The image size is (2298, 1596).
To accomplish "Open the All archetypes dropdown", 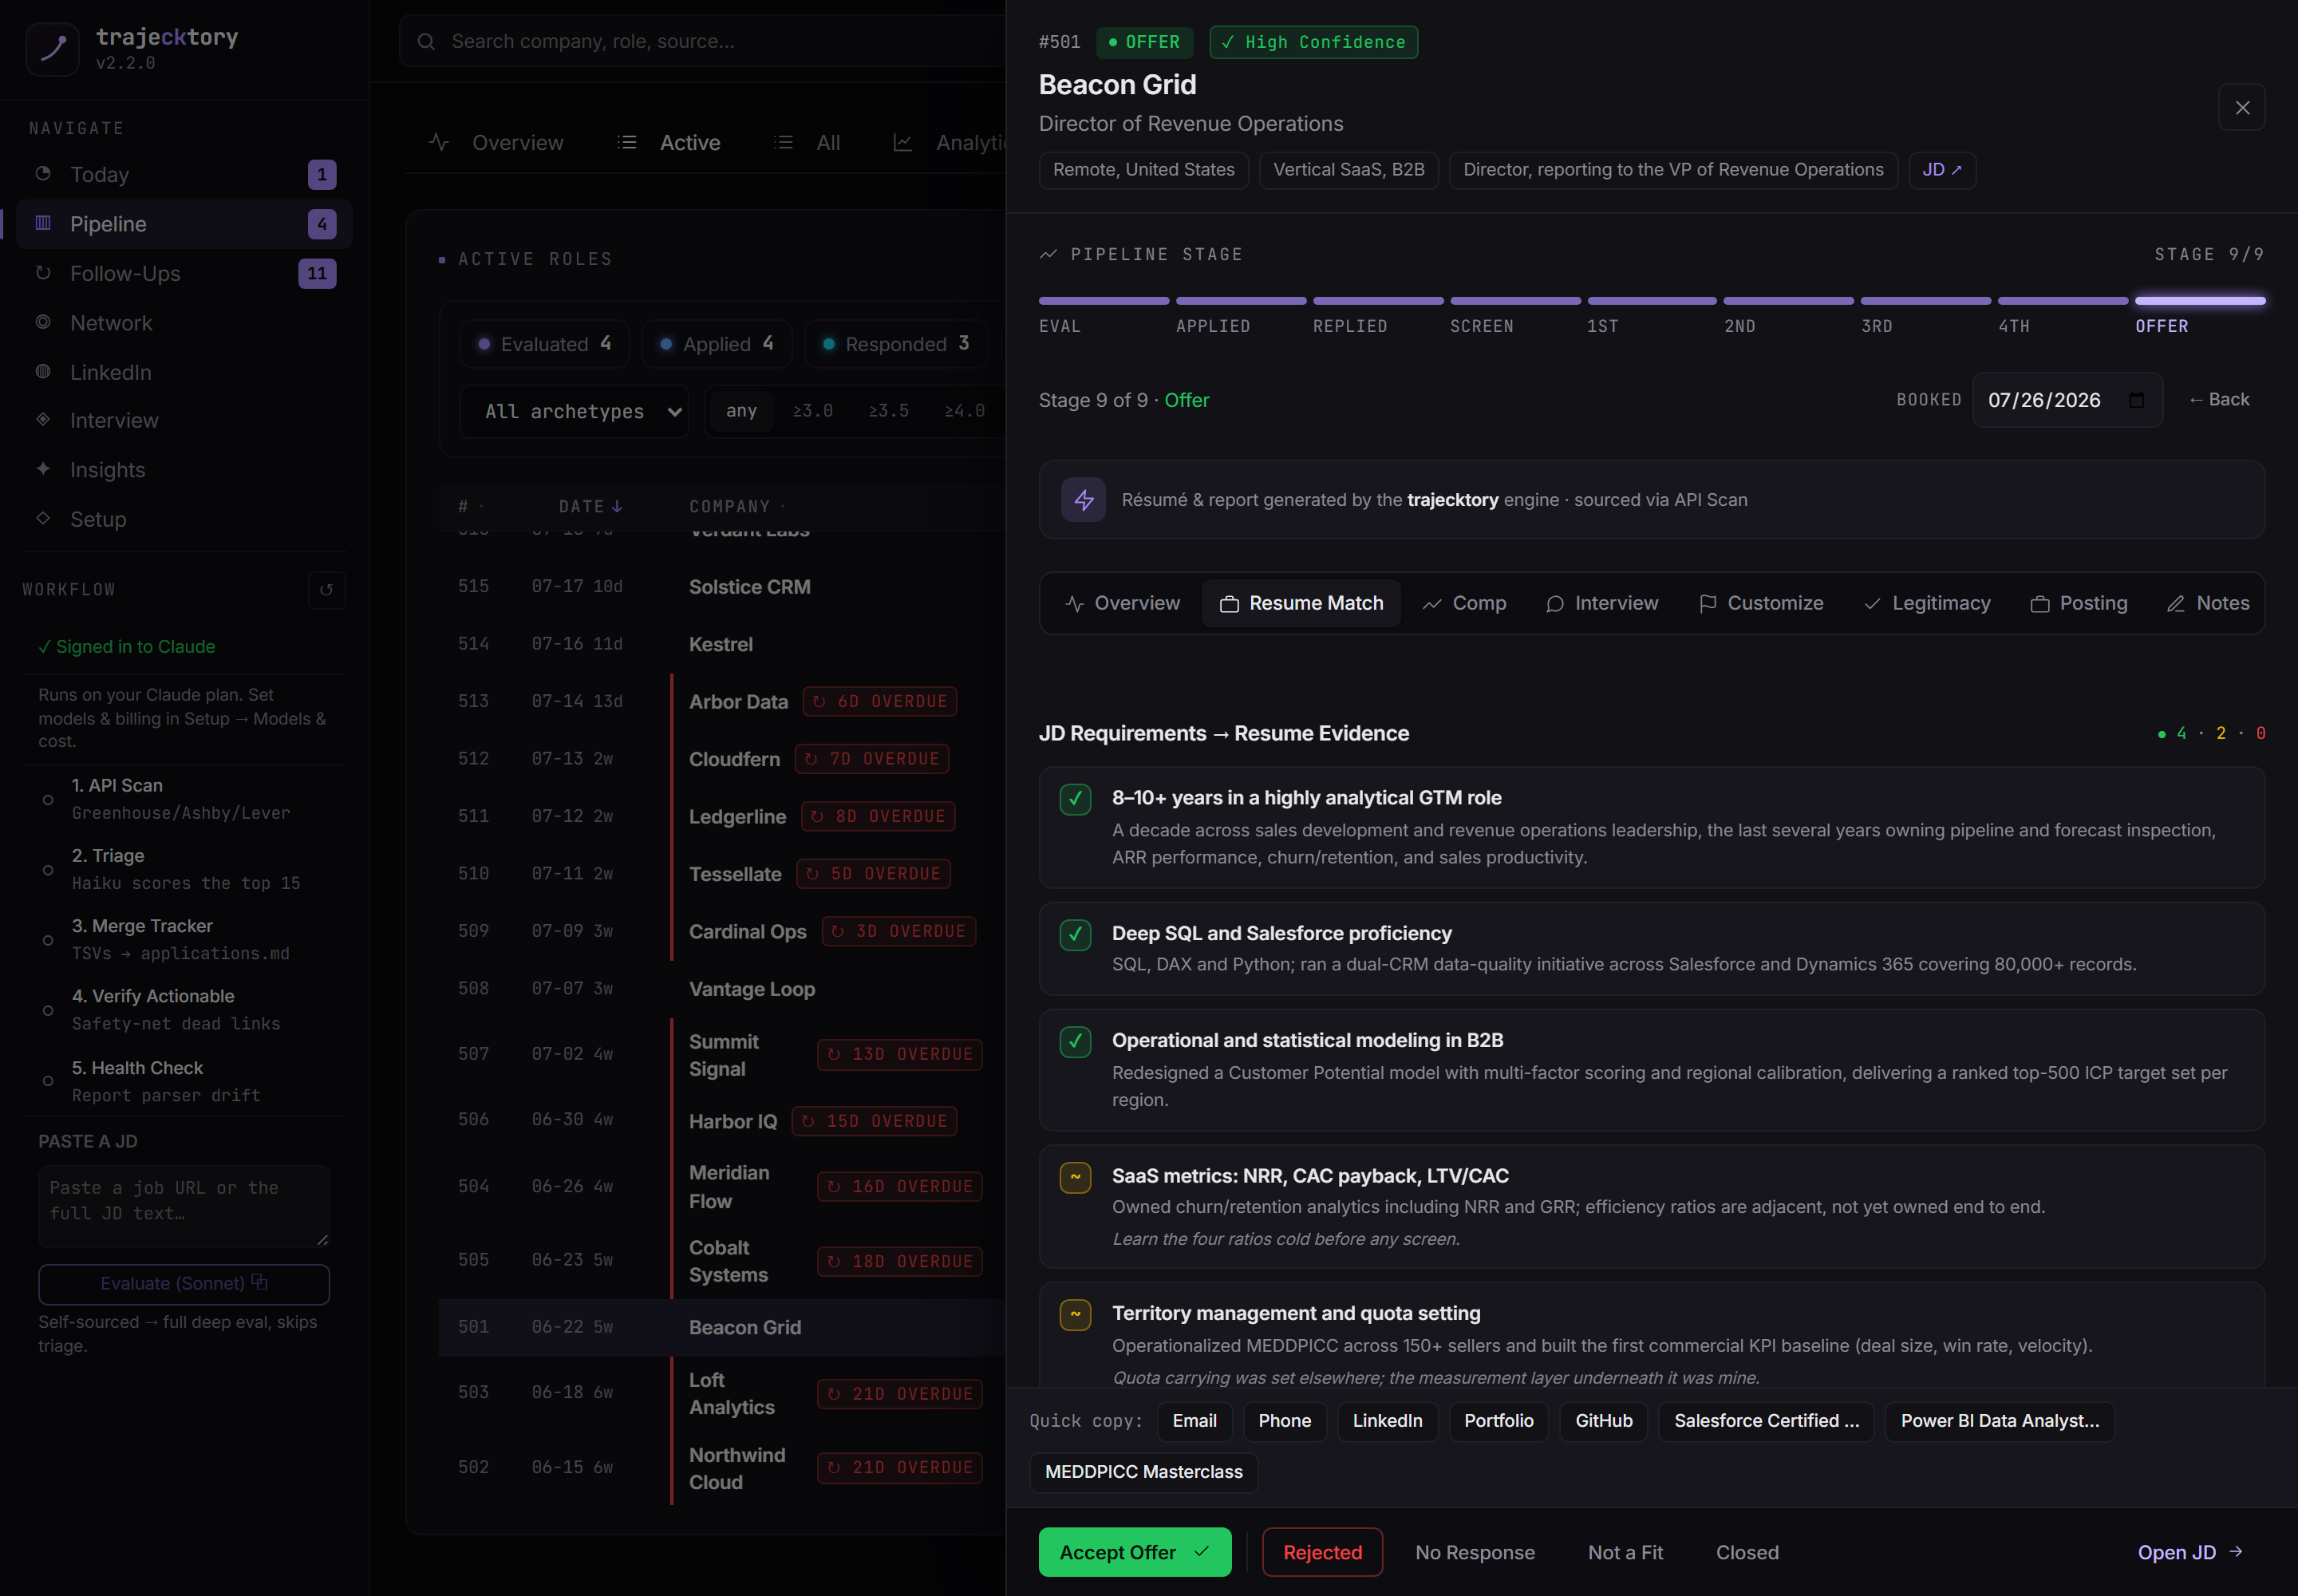I will [x=575, y=411].
